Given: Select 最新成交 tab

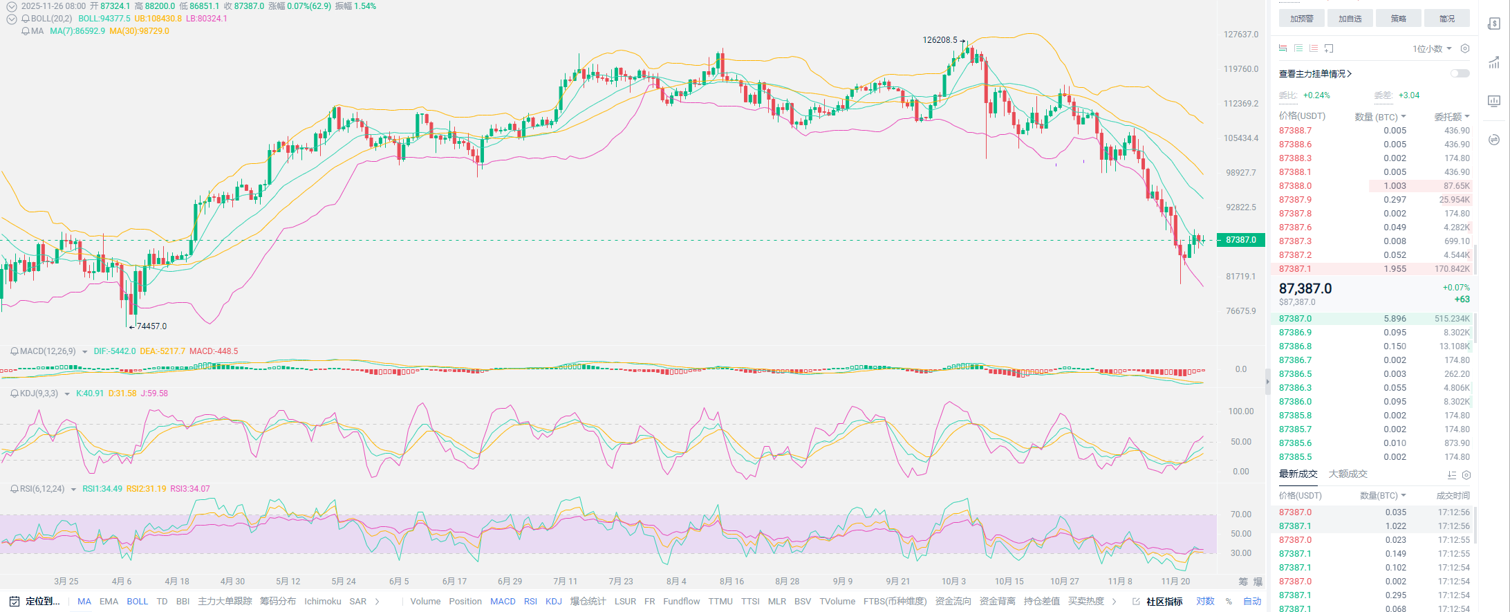Looking at the screenshot, I should click(1298, 474).
